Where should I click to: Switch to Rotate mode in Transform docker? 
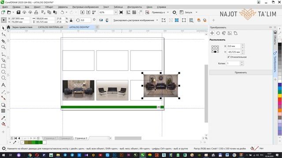click(218, 33)
